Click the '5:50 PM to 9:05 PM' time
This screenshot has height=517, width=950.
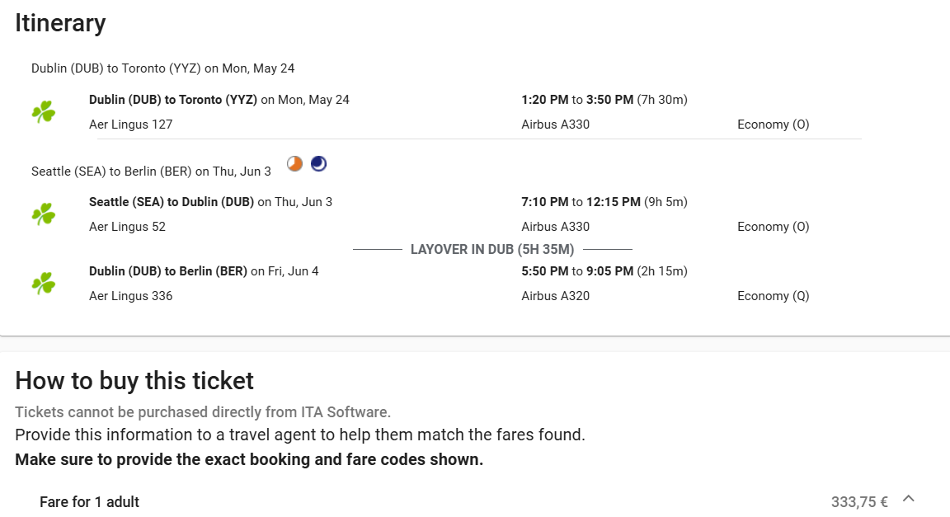tap(577, 271)
